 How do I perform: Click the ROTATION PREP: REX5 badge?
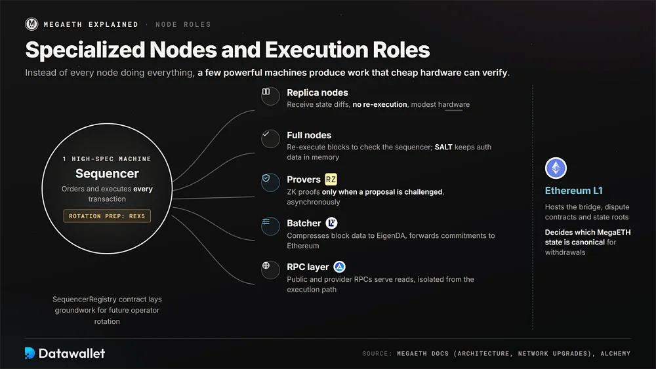pos(107,216)
